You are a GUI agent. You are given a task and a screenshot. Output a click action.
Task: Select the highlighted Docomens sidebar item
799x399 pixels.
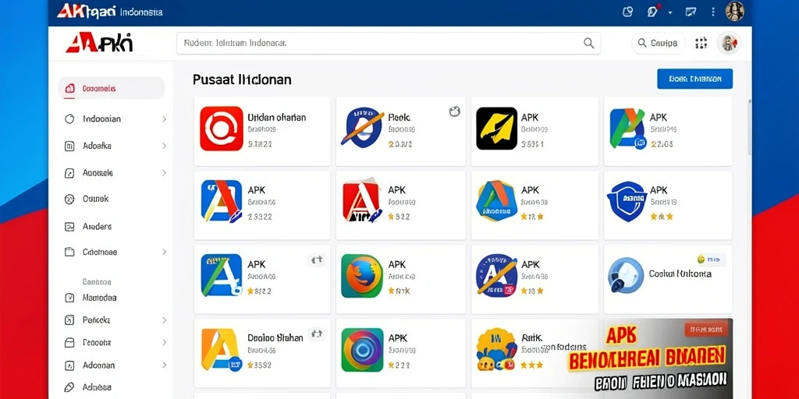[x=111, y=88]
